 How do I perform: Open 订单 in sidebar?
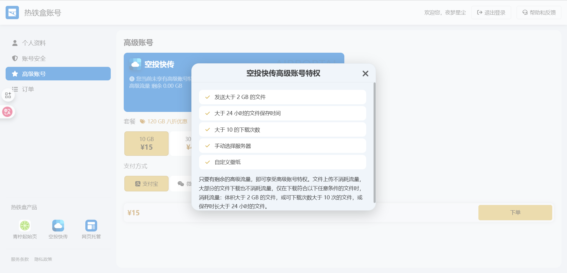tap(28, 89)
